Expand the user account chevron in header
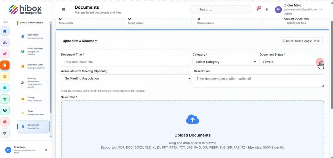This screenshot has height=158, width=333. pyautogui.click(x=320, y=10)
